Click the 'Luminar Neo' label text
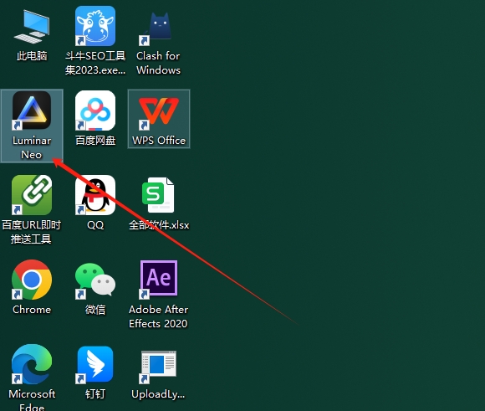Screen dimensions: 485x411 [x=32, y=147]
